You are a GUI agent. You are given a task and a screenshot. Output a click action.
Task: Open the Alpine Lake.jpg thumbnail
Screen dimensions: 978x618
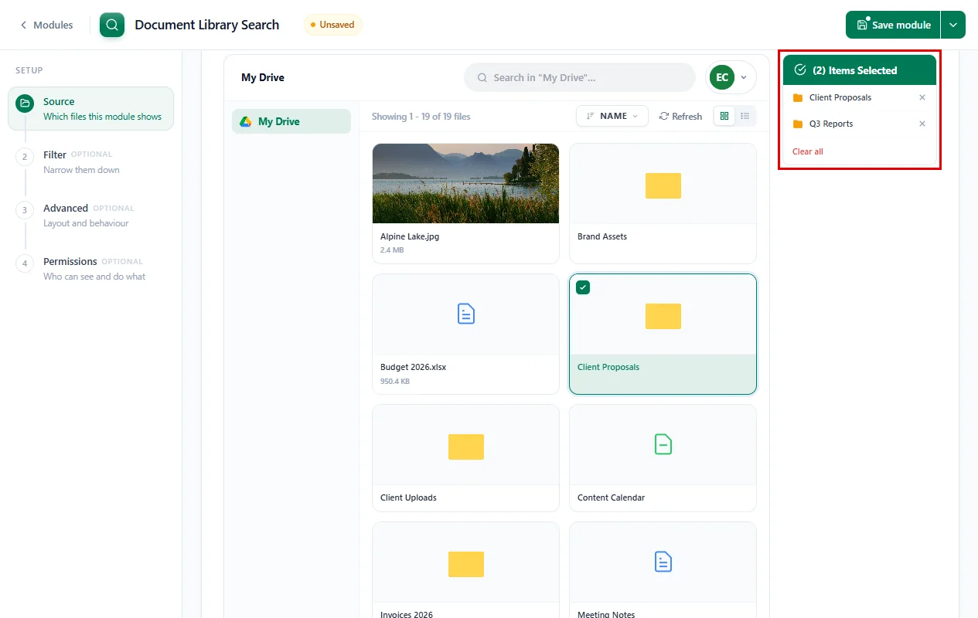click(x=465, y=183)
